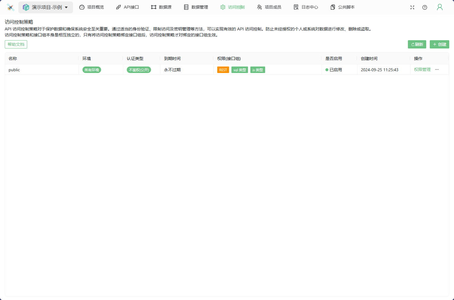Click the 已启用 status of public
Image resolution: width=454 pixels, height=300 pixels.
[334, 70]
